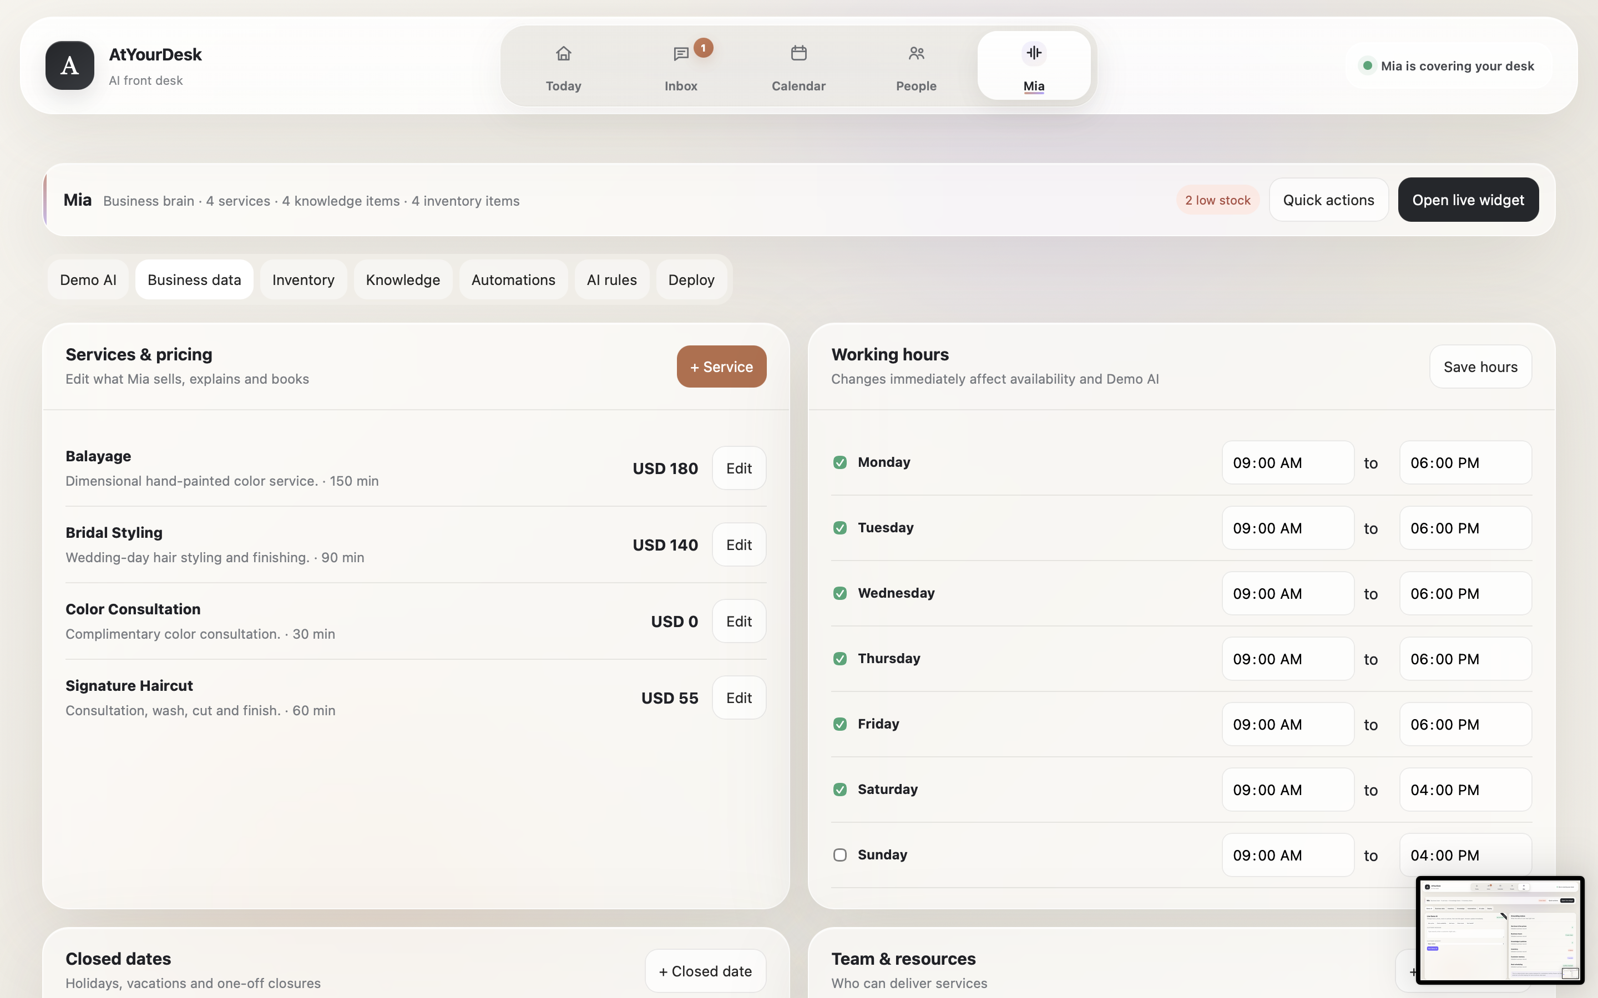Click the Working hours heading

[889, 354]
